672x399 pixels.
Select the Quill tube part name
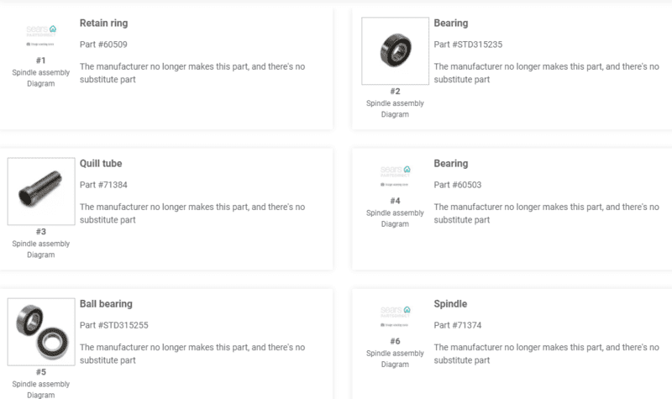[x=101, y=163]
